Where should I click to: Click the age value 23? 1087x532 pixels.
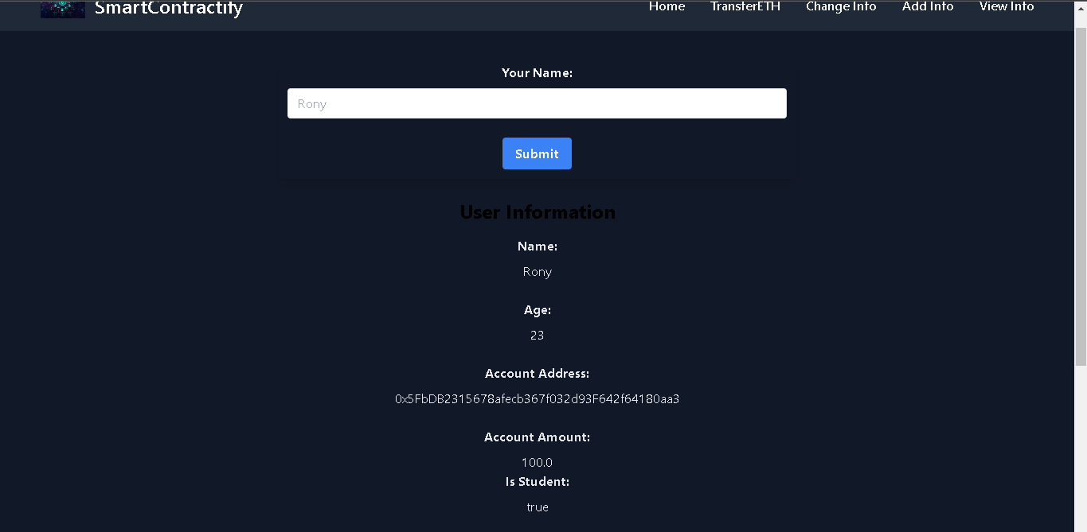[x=537, y=335]
